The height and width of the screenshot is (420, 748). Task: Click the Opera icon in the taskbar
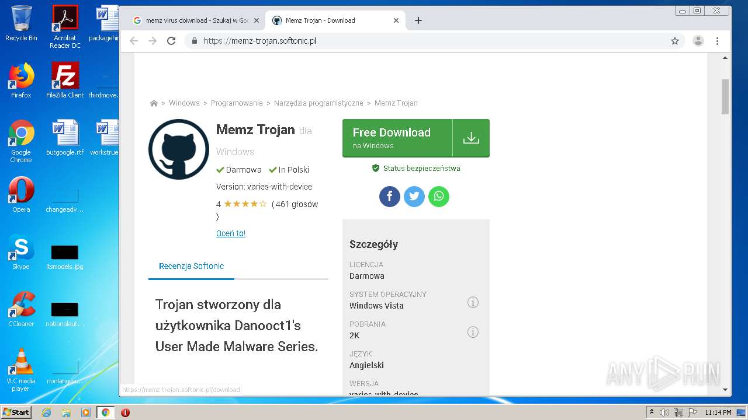tap(125, 412)
